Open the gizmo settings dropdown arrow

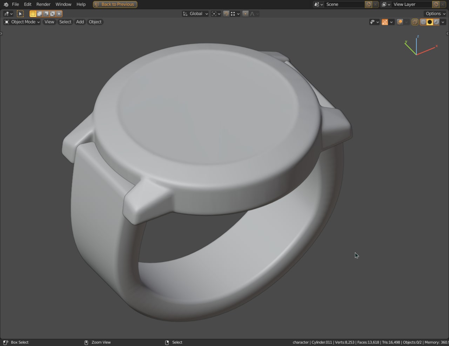pyautogui.click(x=391, y=22)
